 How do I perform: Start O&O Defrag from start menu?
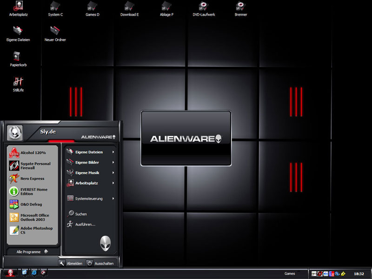click(x=32, y=204)
